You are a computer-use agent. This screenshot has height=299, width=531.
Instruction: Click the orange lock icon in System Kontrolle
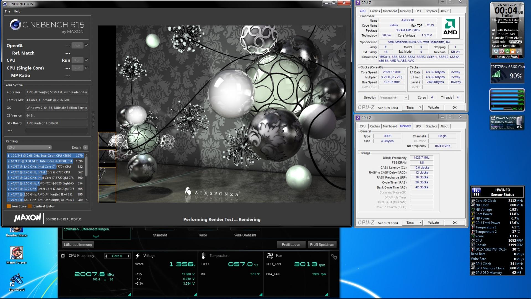pos(513,51)
